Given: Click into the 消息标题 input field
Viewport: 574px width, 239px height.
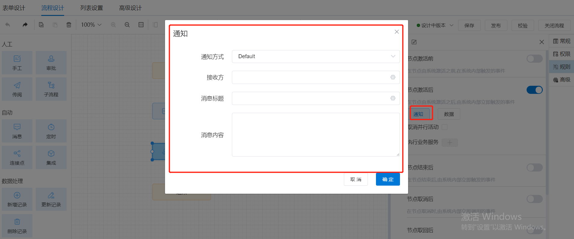Looking at the screenshot, I should coord(316,98).
